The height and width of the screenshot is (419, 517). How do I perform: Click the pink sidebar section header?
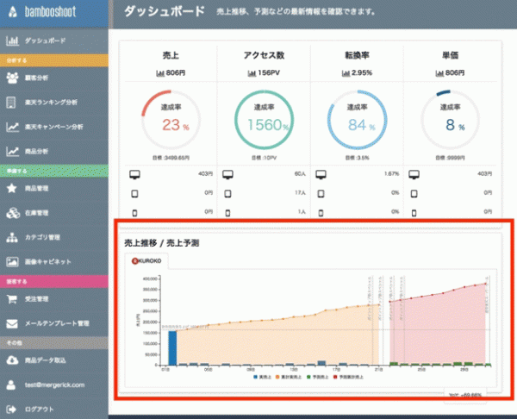point(54,281)
